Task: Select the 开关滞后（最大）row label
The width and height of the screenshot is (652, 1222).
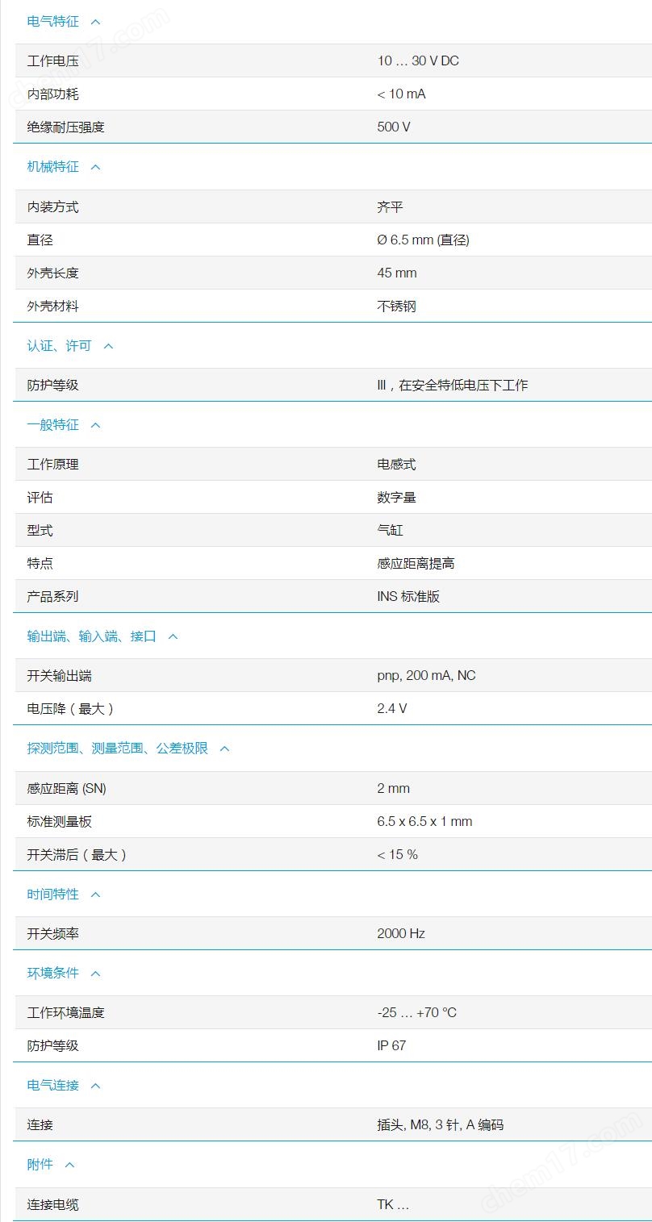Action: pyautogui.click(x=77, y=855)
